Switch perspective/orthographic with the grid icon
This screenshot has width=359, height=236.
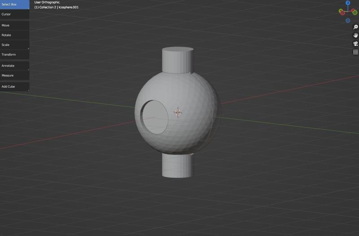point(355,52)
